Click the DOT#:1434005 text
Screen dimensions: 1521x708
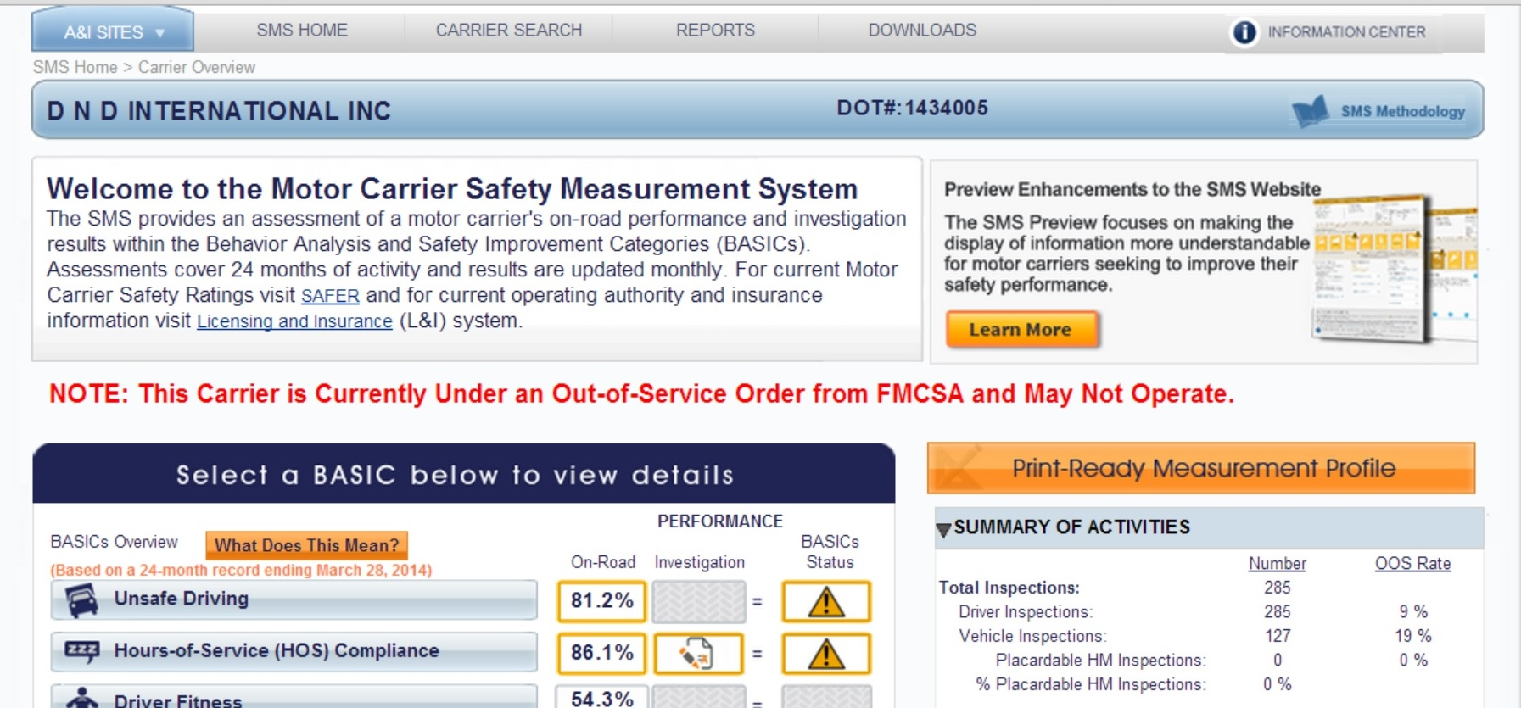pos(912,109)
